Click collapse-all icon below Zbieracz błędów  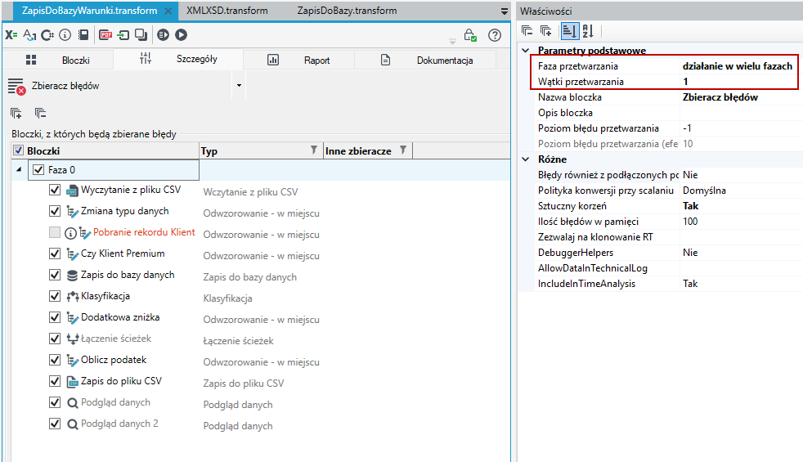click(40, 113)
